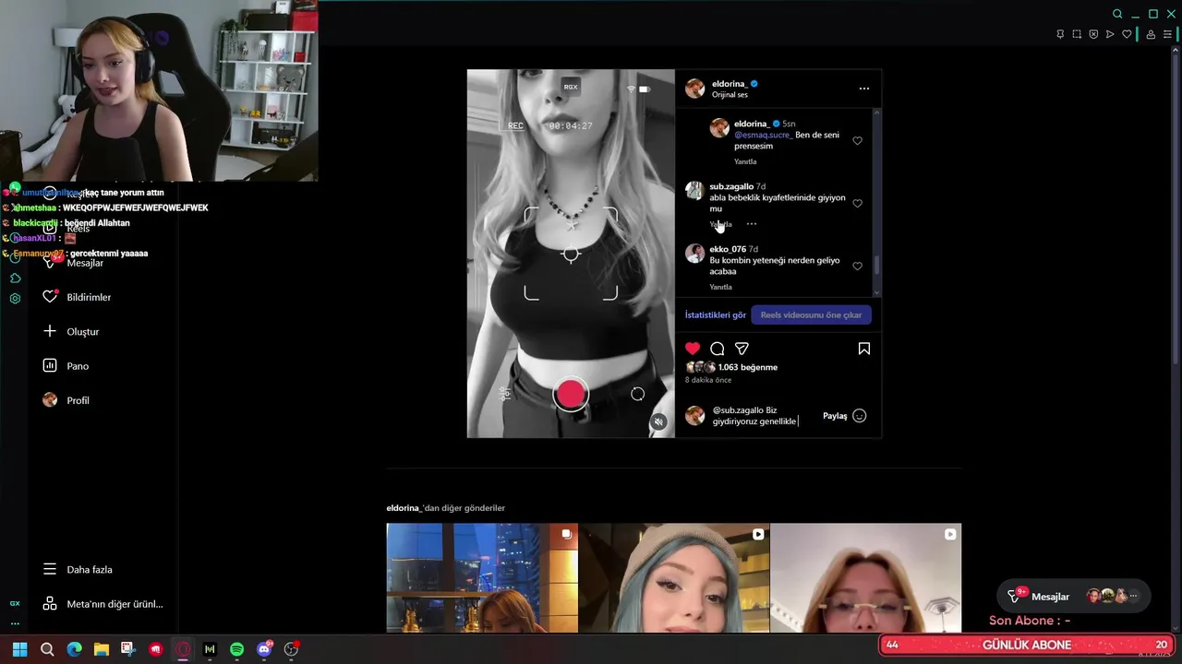Go to Profil page
This screenshot has height=664, width=1182.
coord(66,400)
